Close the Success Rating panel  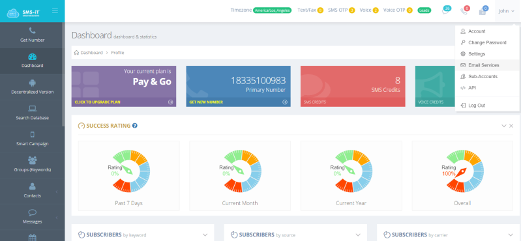click(511, 126)
